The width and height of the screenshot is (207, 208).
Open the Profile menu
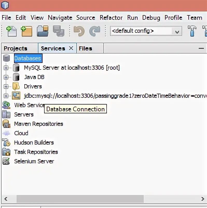[x=173, y=18]
